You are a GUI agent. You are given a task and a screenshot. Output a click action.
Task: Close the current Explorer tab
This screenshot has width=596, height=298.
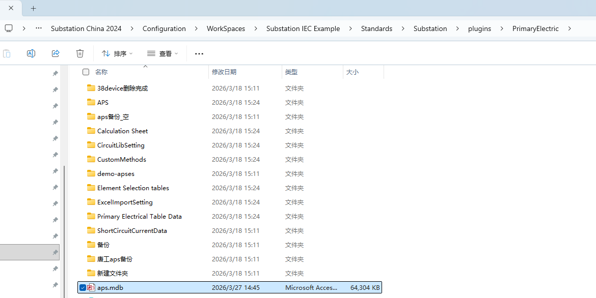(11, 8)
